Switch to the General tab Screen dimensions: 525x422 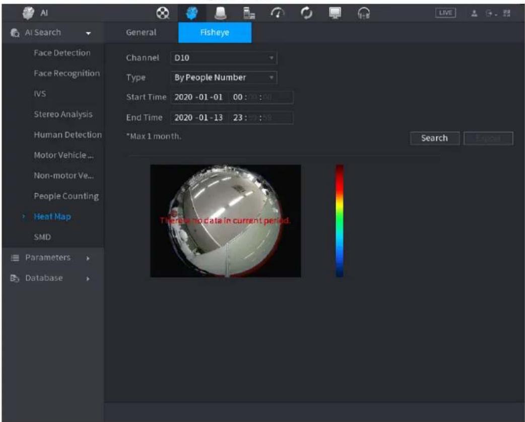(141, 32)
